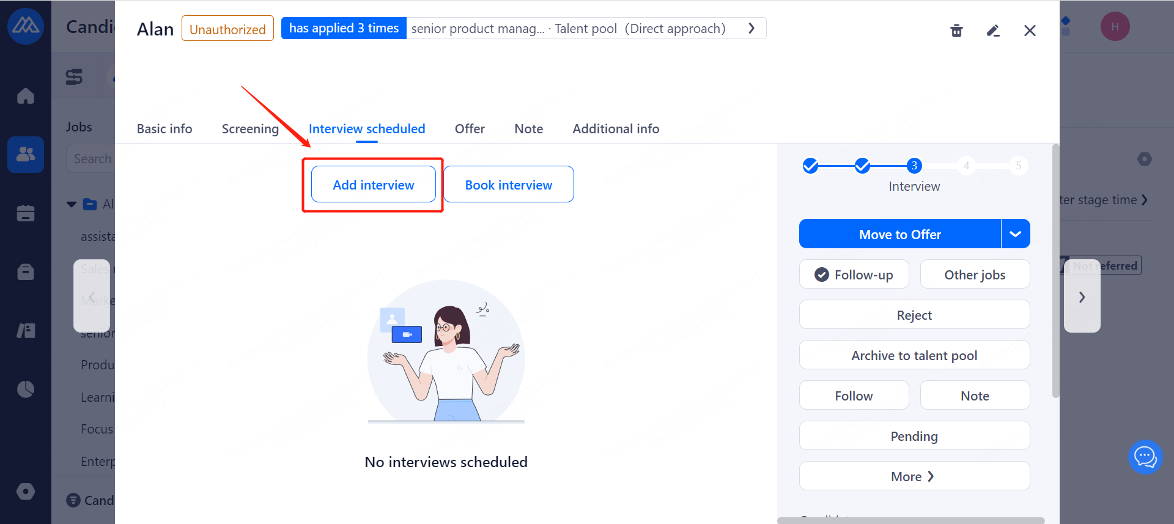Click the Note button in action panel
Image resolution: width=1174 pixels, height=524 pixels.
click(975, 396)
